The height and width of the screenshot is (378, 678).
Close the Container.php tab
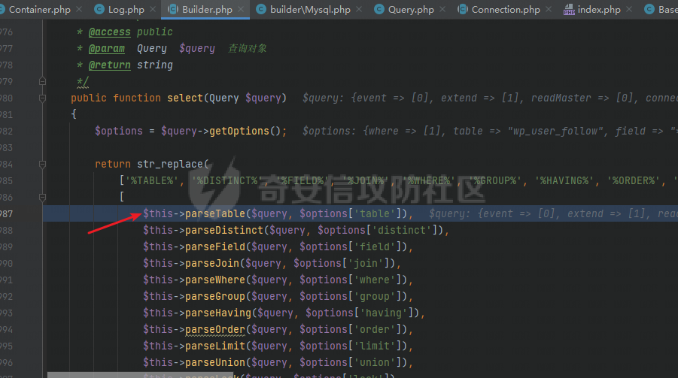(x=78, y=10)
